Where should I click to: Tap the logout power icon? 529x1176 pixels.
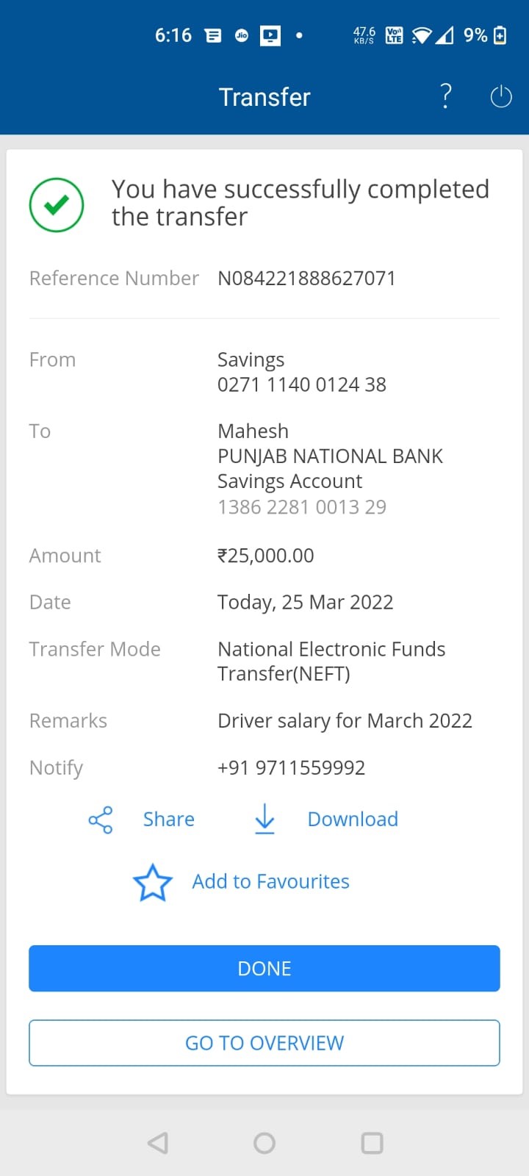[x=500, y=96]
